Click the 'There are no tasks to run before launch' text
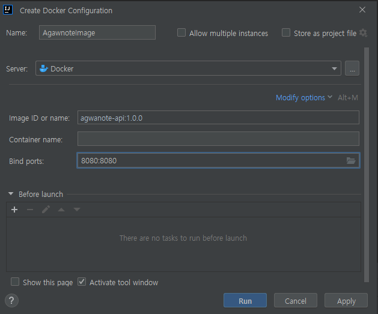378x314 pixels. (x=183, y=238)
